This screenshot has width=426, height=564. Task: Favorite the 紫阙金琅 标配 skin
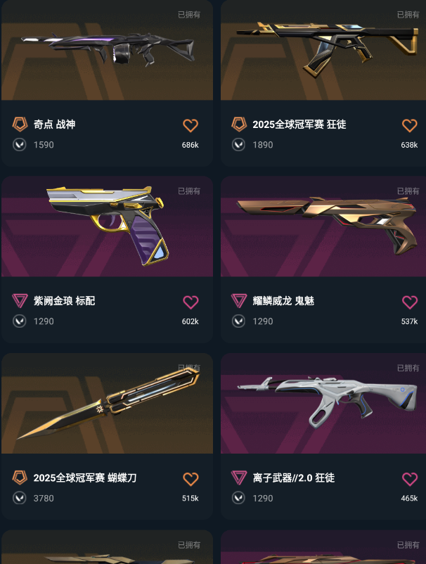click(x=191, y=302)
